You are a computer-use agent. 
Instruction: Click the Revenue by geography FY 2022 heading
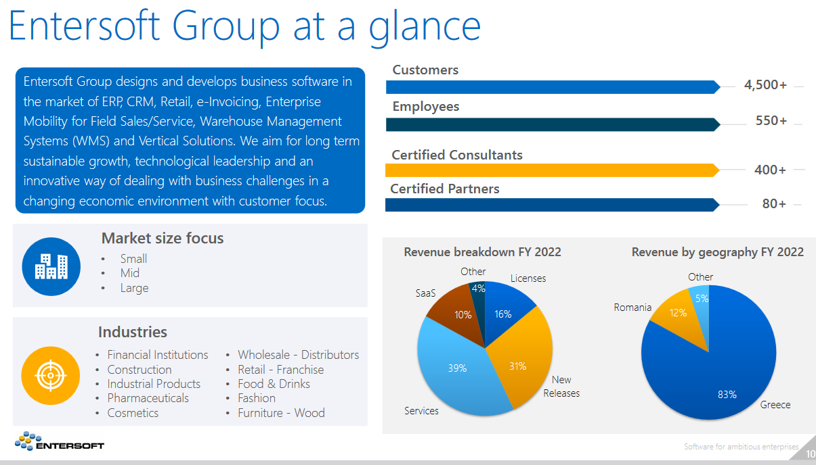(x=717, y=252)
